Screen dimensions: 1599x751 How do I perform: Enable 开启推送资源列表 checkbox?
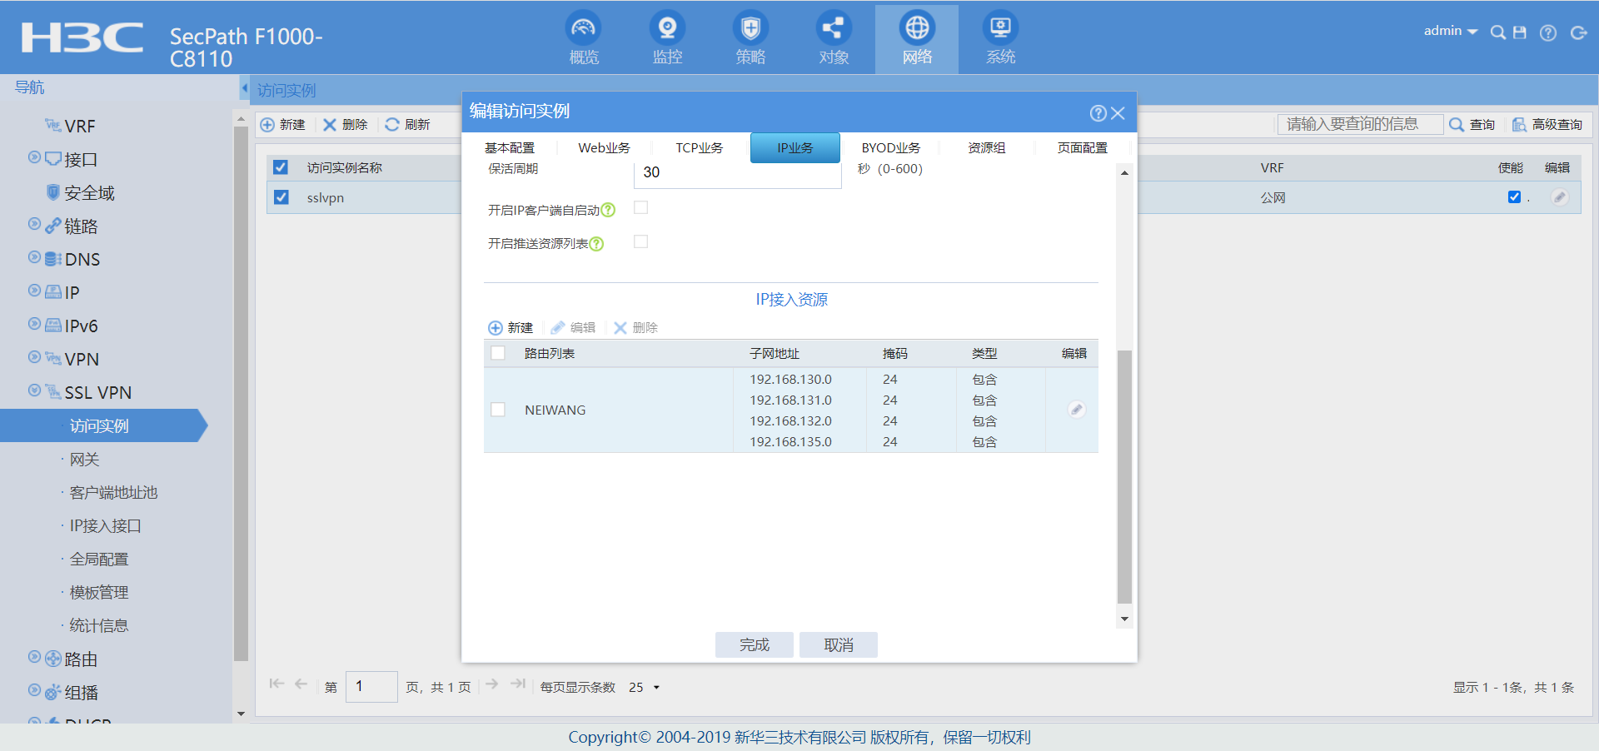640,241
